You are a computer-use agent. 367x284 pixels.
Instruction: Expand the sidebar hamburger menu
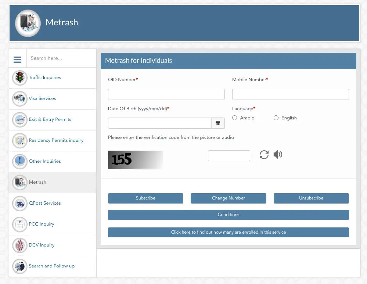point(17,60)
